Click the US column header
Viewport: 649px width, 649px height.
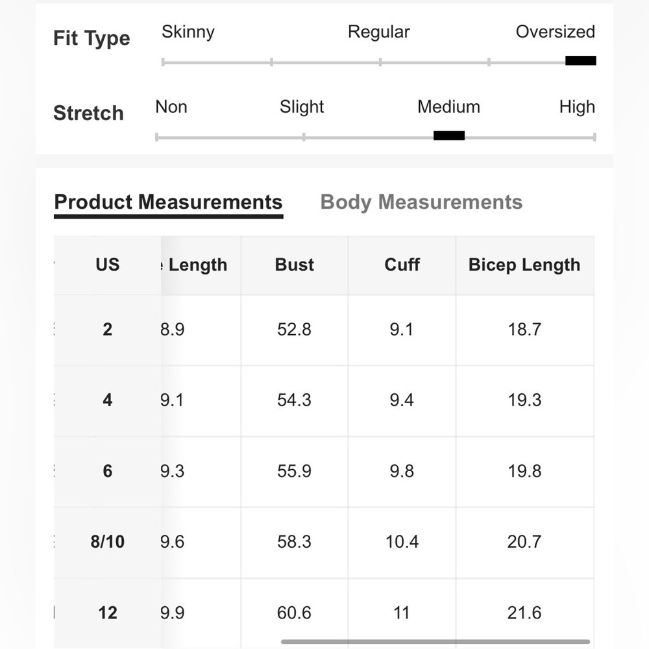click(108, 265)
